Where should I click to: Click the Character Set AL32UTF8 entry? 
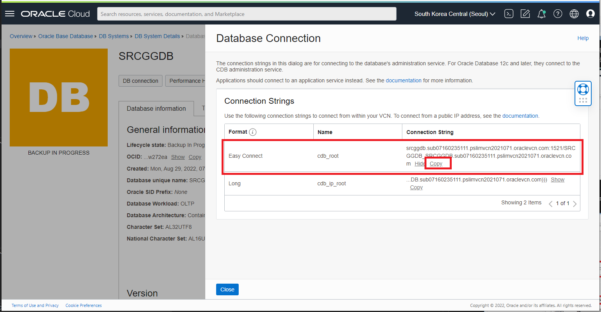(x=159, y=227)
